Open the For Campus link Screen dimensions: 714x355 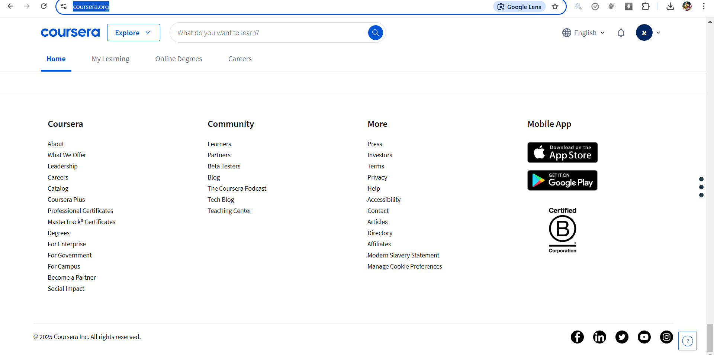coord(64,266)
